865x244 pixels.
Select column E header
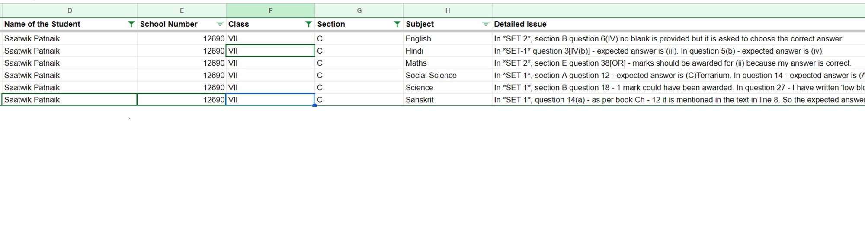coord(182,10)
